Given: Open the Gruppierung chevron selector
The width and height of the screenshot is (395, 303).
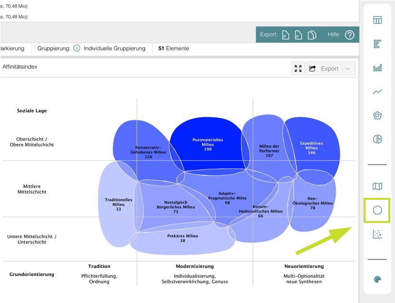Looking at the screenshot, I should 77,48.
